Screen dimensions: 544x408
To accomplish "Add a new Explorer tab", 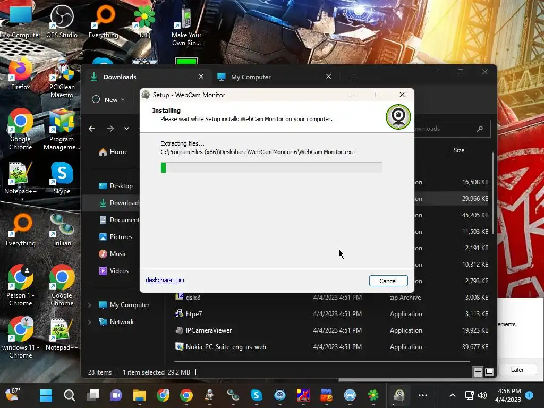I will click(353, 76).
